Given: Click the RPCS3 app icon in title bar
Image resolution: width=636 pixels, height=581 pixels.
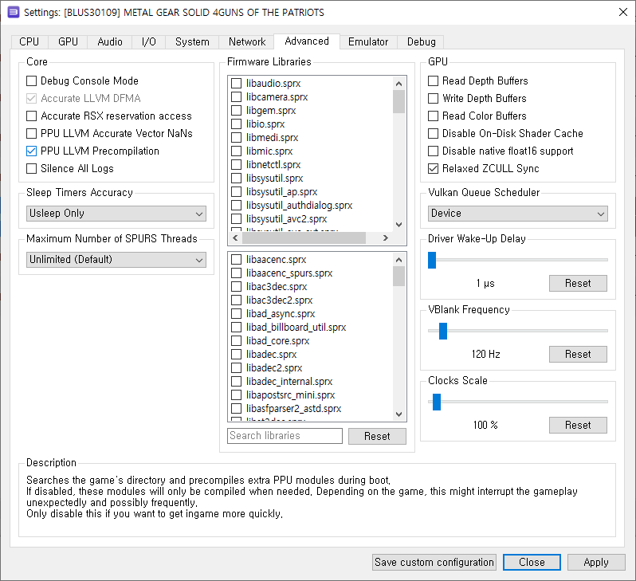Looking at the screenshot, I should (14, 12).
